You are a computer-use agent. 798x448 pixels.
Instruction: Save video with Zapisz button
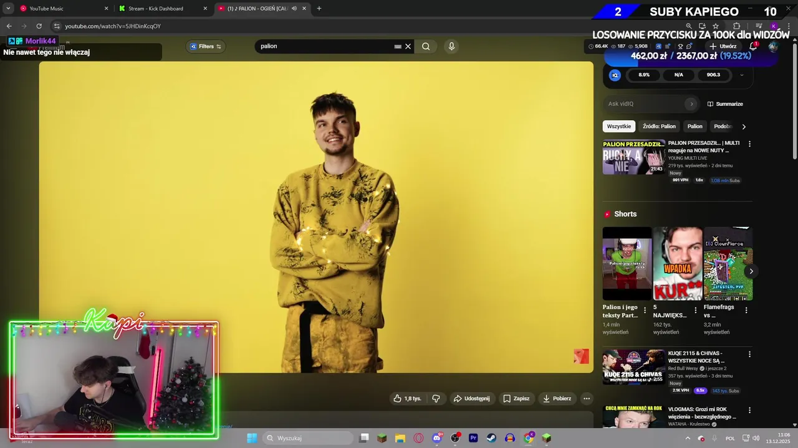(516, 398)
